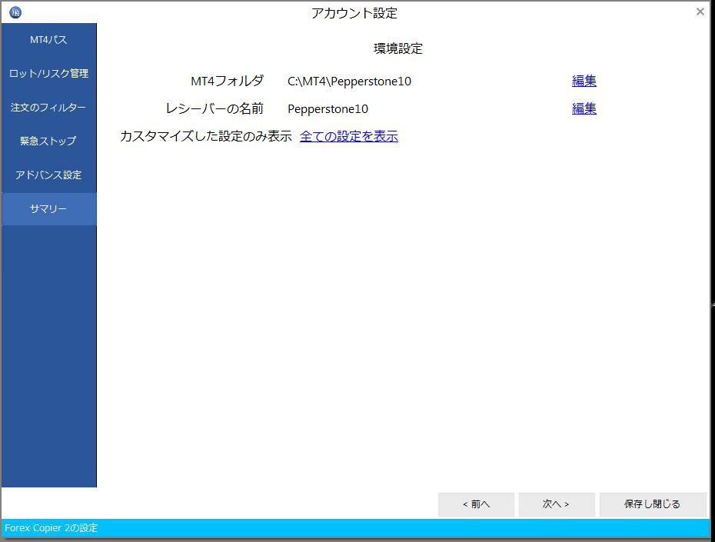Close the アカウント設定 dialog

(x=699, y=12)
